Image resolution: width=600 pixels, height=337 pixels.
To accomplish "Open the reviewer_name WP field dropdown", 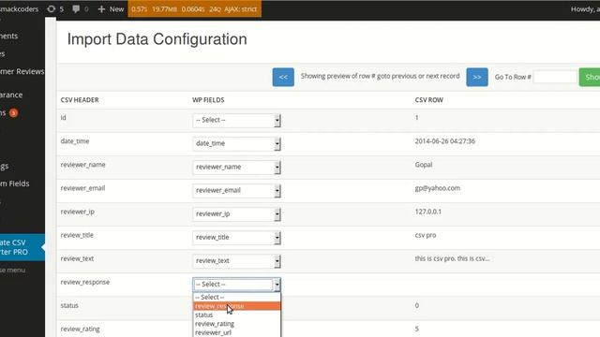I will (236, 167).
